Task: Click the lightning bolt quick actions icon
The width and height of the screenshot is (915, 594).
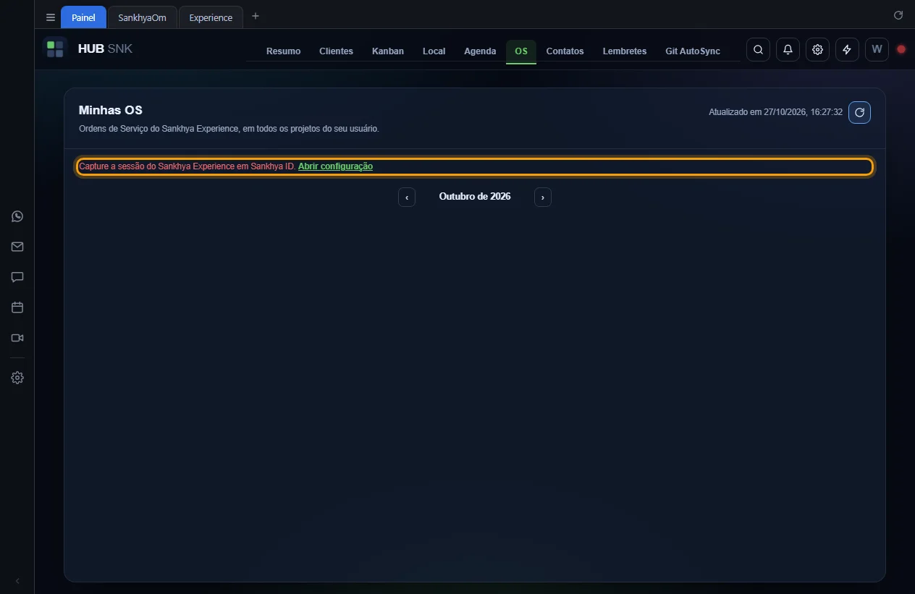Action: point(847,49)
